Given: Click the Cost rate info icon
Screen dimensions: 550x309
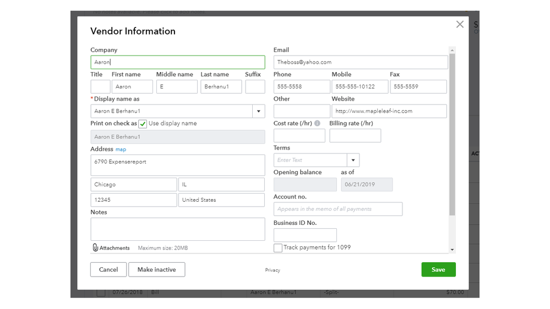Looking at the screenshot, I should [x=317, y=124].
